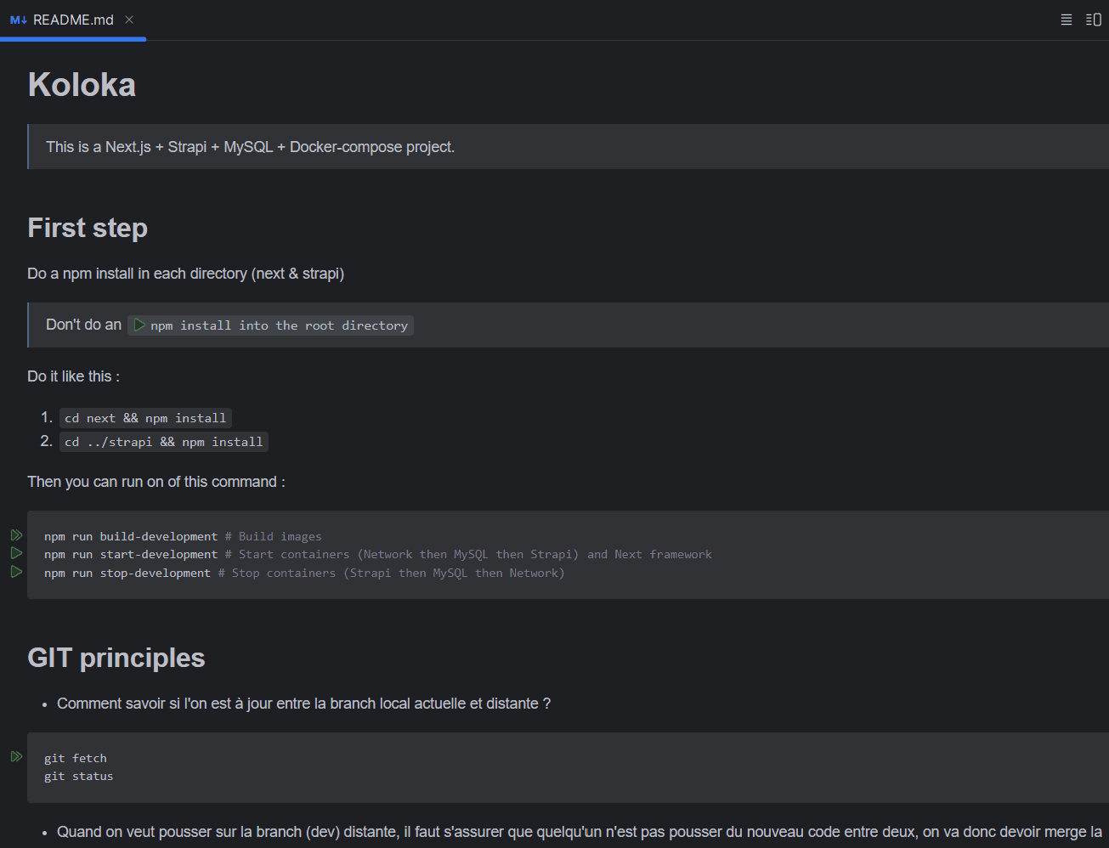Click the GIT principles heading
The height and width of the screenshot is (848, 1109).
(116, 658)
